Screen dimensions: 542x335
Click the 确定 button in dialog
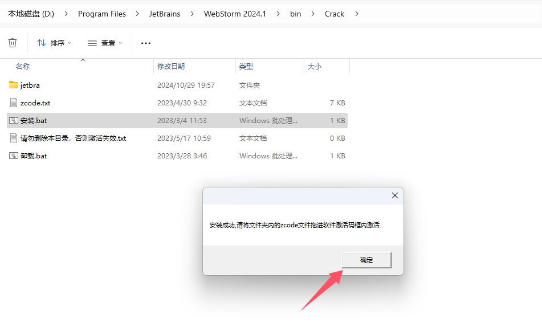(x=366, y=260)
